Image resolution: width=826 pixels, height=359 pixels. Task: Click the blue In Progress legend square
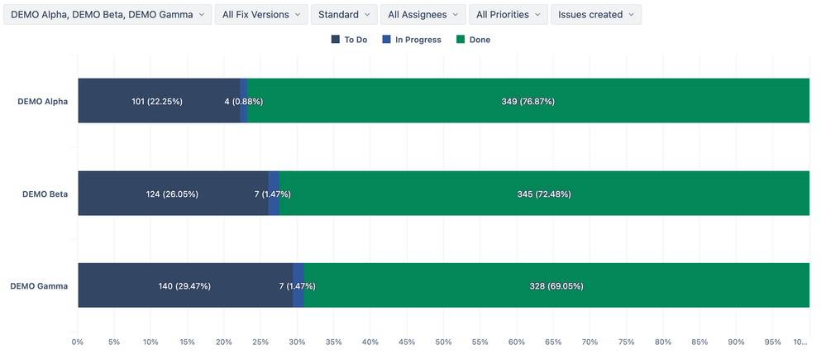click(x=385, y=40)
